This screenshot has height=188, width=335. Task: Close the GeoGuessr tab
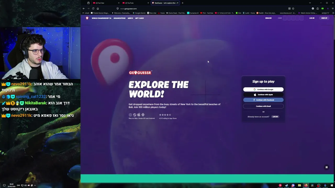tap(178, 3)
